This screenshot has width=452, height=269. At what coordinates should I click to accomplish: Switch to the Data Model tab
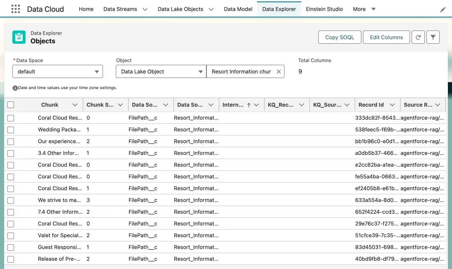click(238, 9)
